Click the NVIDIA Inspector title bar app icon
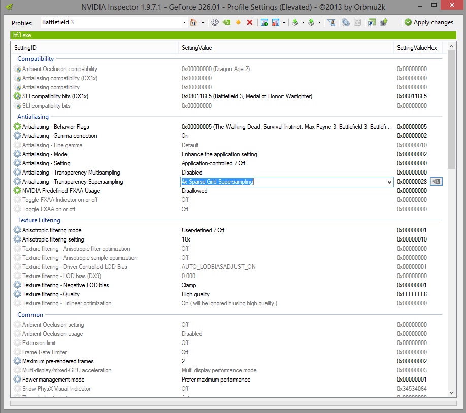Image resolution: width=466 pixels, height=413 pixels. [10, 6]
